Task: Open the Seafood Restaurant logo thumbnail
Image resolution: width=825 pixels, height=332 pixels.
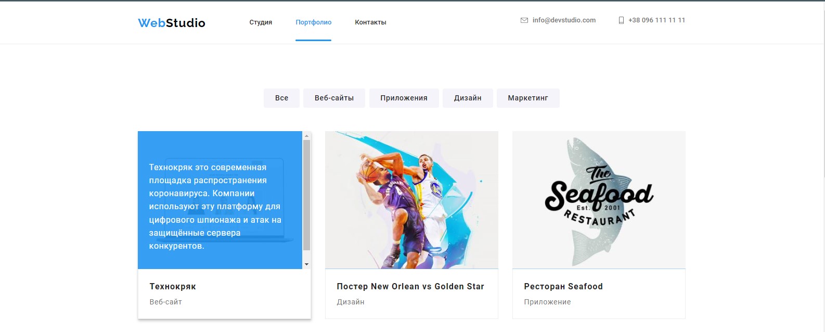Action: [599, 200]
